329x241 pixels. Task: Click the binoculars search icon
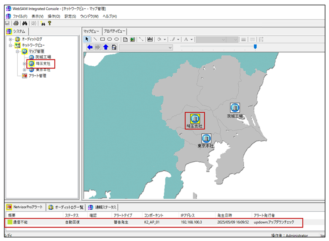[x=24, y=23]
